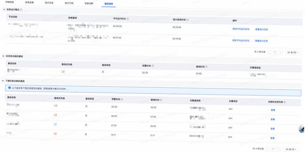305x152 pixels.
Task: Click L3 badge in the 本任务关联的基线 table
Action: [63, 71]
